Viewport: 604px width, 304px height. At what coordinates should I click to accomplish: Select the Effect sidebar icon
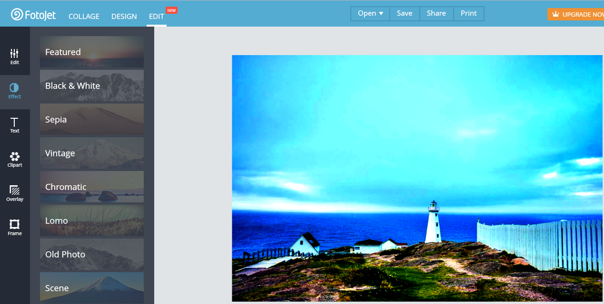point(15,91)
